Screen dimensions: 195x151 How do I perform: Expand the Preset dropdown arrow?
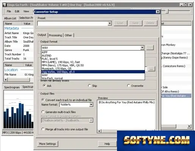tap(109, 23)
